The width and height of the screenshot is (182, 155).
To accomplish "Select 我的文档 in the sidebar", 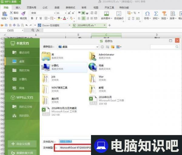I will 22,70.
